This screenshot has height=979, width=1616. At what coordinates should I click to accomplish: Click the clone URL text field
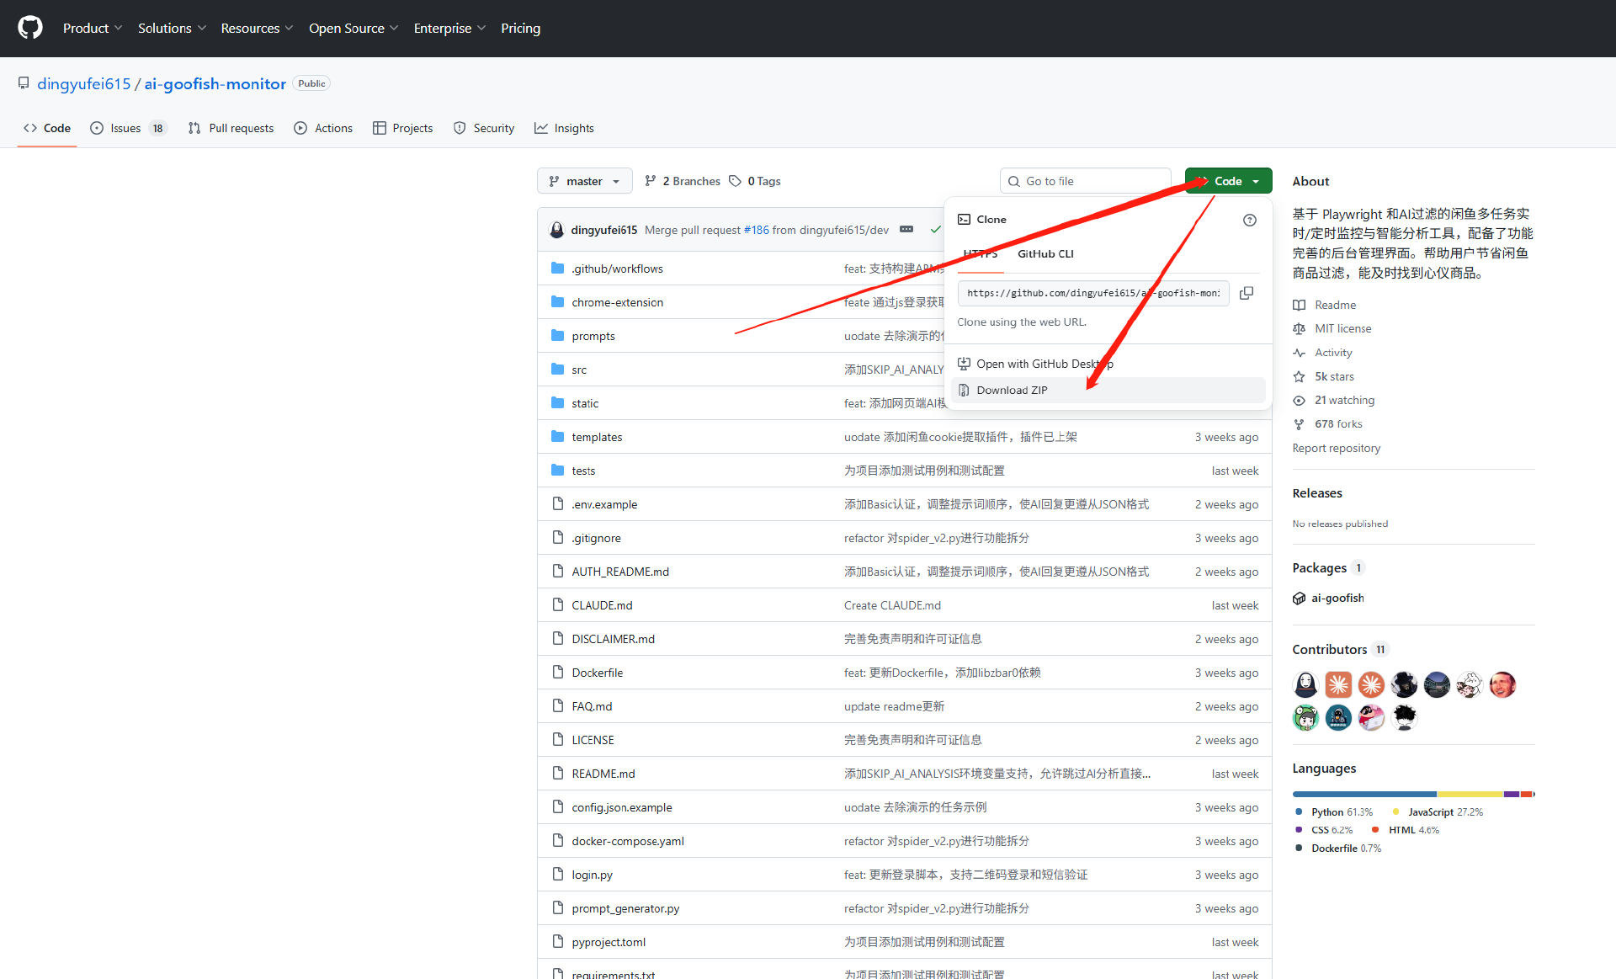(1093, 293)
